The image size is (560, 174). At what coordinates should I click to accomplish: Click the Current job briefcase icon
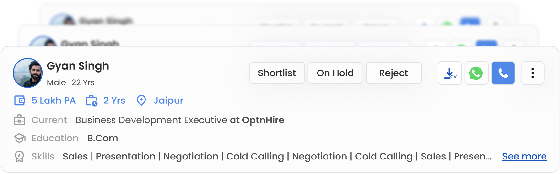(x=19, y=120)
